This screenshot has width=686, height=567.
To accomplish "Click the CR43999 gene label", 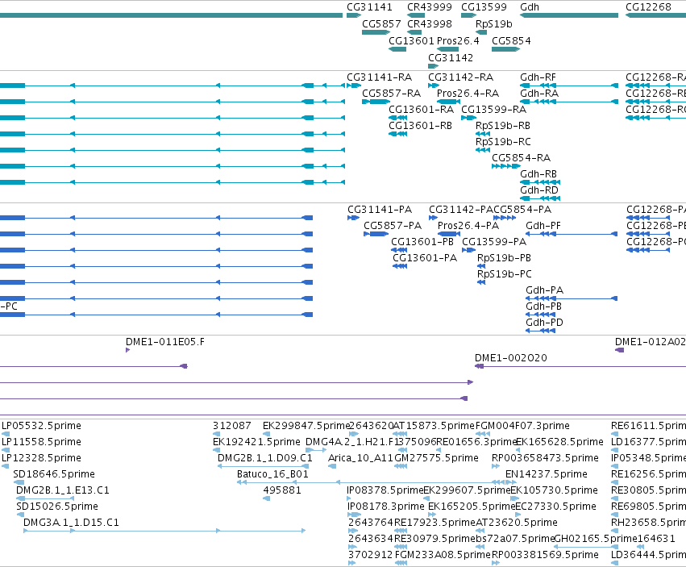I will coord(429,7).
